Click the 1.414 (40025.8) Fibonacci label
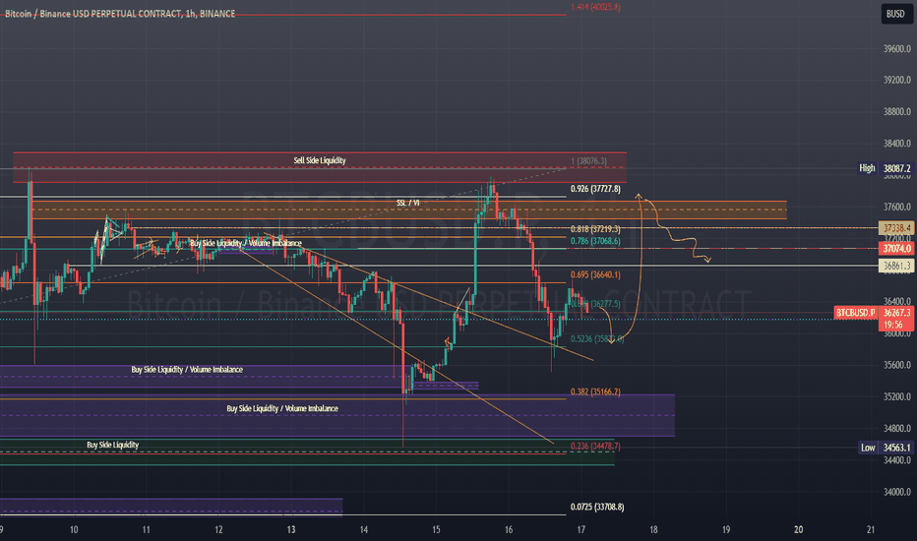The height and width of the screenshot is (541, 917). tap(595, 7)
